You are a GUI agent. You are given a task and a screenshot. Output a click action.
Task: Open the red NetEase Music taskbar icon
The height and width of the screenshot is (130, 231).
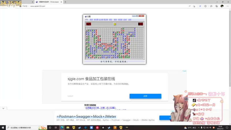pyautogui.click(x=97, y=128)
